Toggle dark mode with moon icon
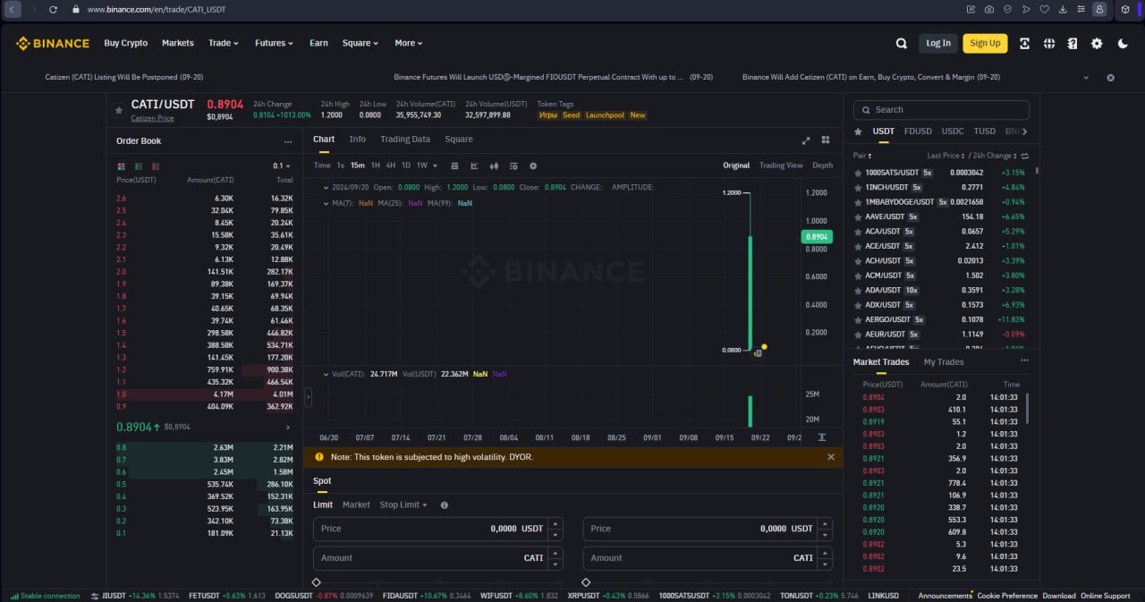This screenshot has height=602, width=1145. click(x=1123, y=43)
